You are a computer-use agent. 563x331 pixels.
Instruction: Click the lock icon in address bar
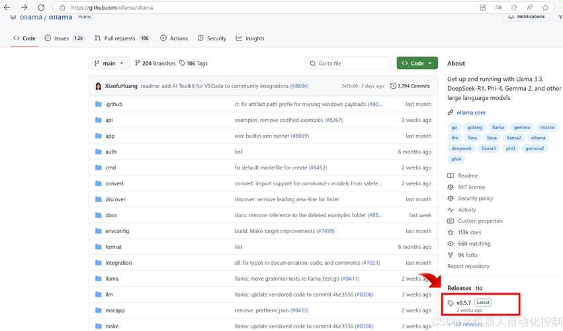click(62, 7)
